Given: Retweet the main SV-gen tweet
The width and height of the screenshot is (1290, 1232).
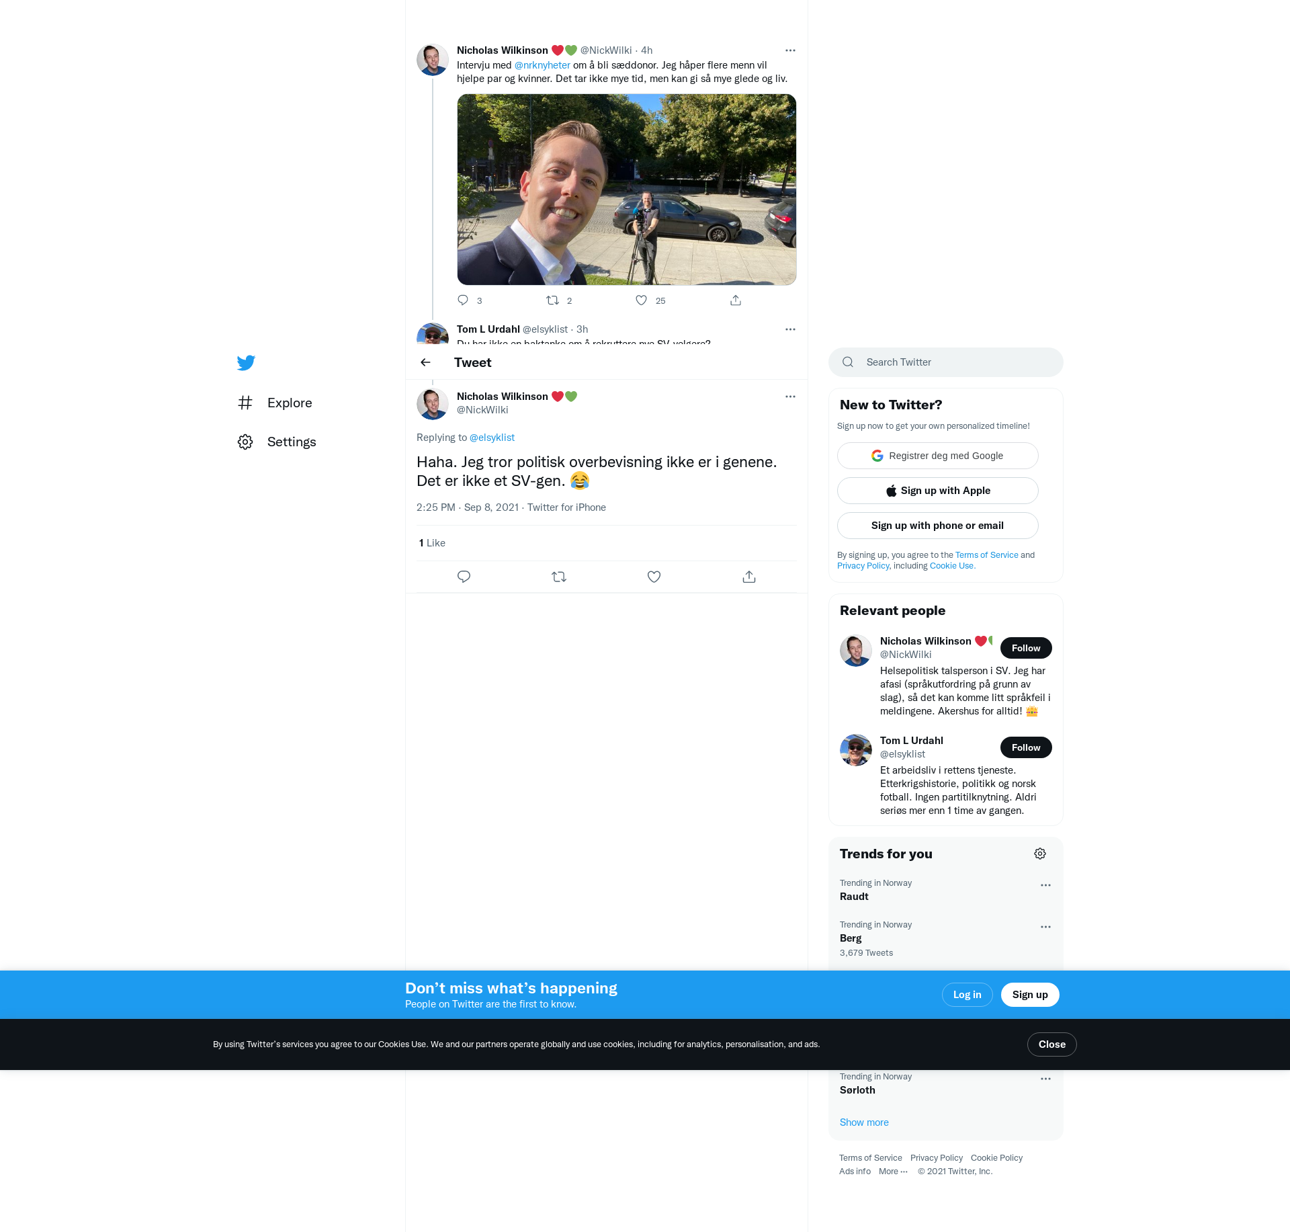Looking at the screenshot, I should (559, 577).
